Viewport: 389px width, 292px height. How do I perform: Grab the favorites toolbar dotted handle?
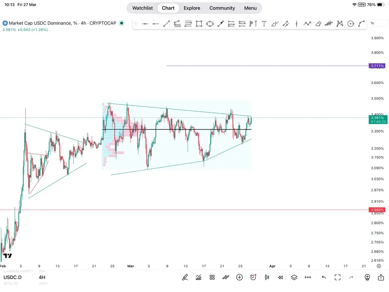pos(136,24)
